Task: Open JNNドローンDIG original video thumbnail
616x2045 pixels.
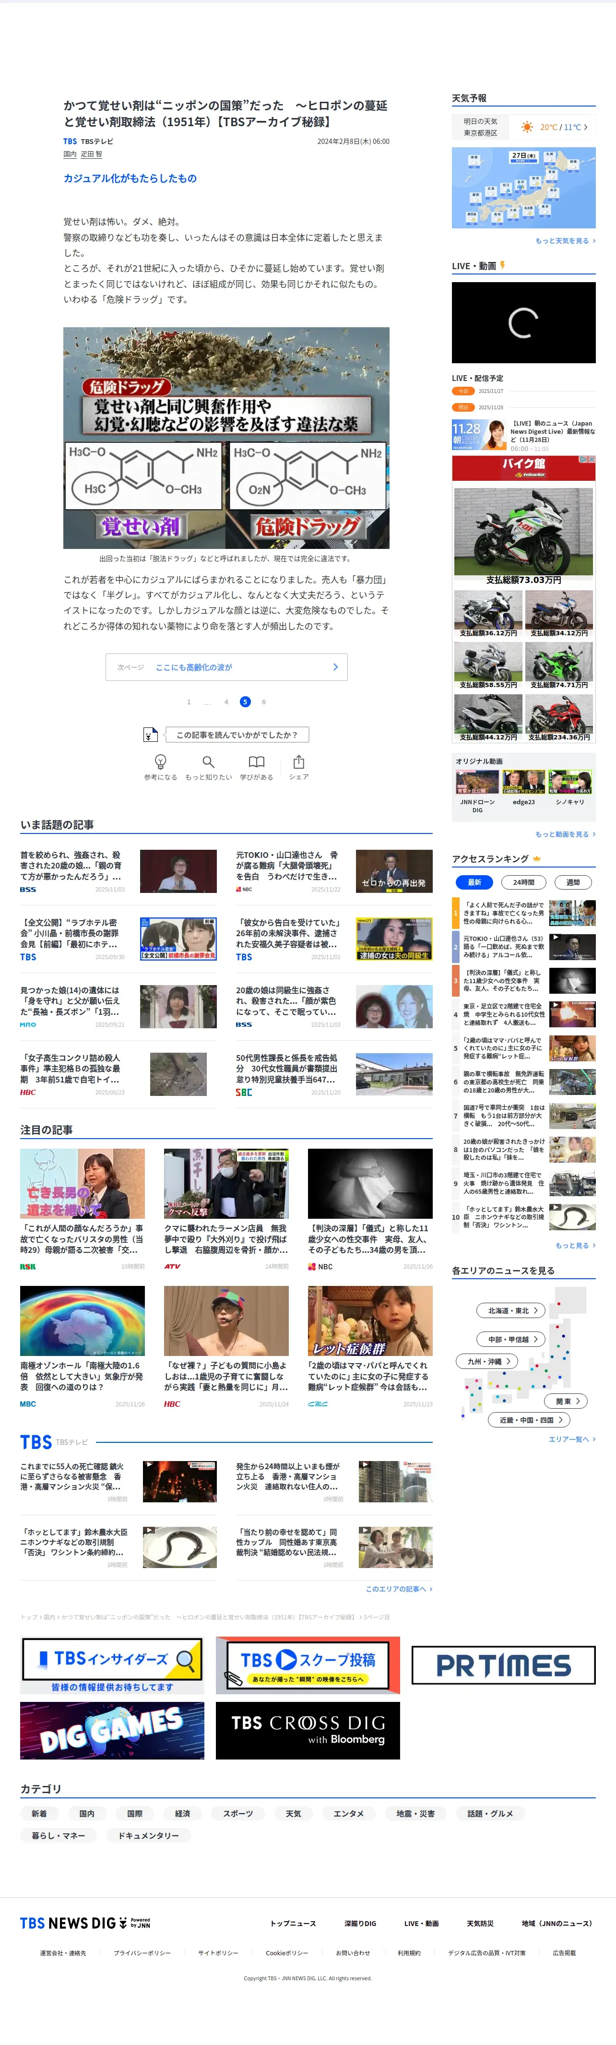Action: click(x=478, y=782)
